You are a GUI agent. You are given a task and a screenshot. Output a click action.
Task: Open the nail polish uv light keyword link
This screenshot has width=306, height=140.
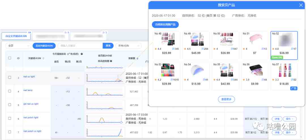pyautogui.click(x=32, y=131)
